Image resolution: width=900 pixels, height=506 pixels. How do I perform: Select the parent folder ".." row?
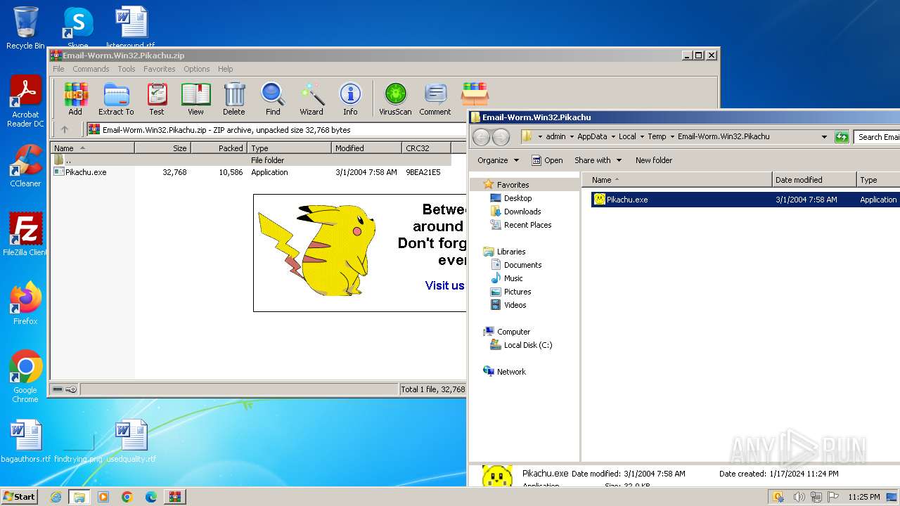tap(251, 160)
